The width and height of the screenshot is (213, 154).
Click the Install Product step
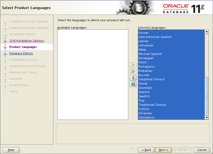(x=19, y=85)
